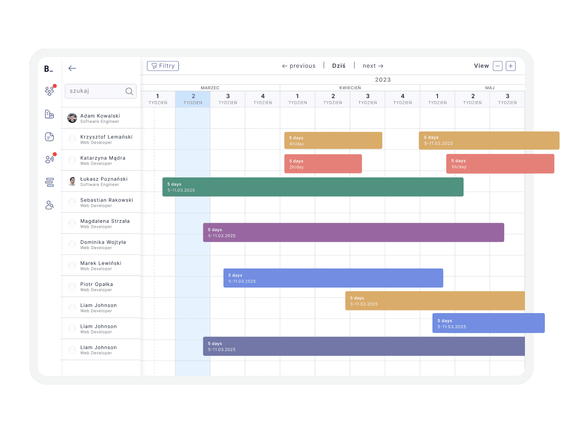Zoom in view with the plus button
The image size is (563, 432).
point(511,66)
